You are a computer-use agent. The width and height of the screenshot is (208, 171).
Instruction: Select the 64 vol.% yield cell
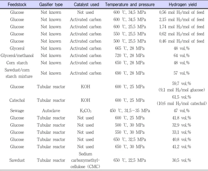click(181, 55)
